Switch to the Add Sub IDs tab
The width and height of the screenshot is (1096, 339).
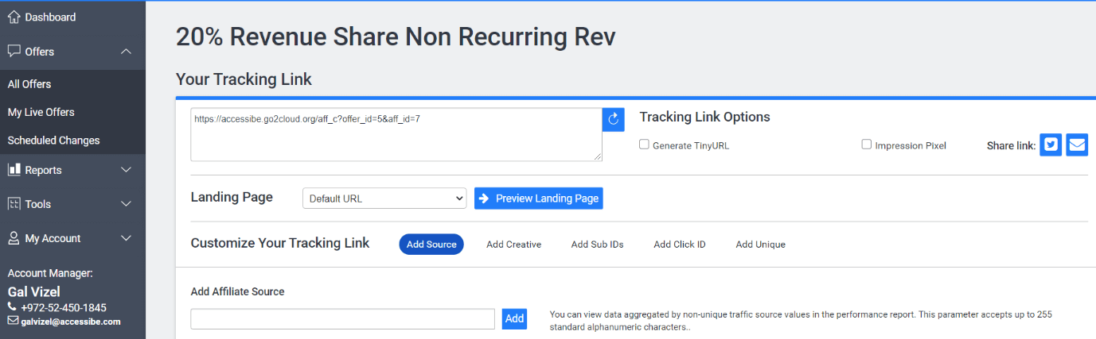(597, 245)
